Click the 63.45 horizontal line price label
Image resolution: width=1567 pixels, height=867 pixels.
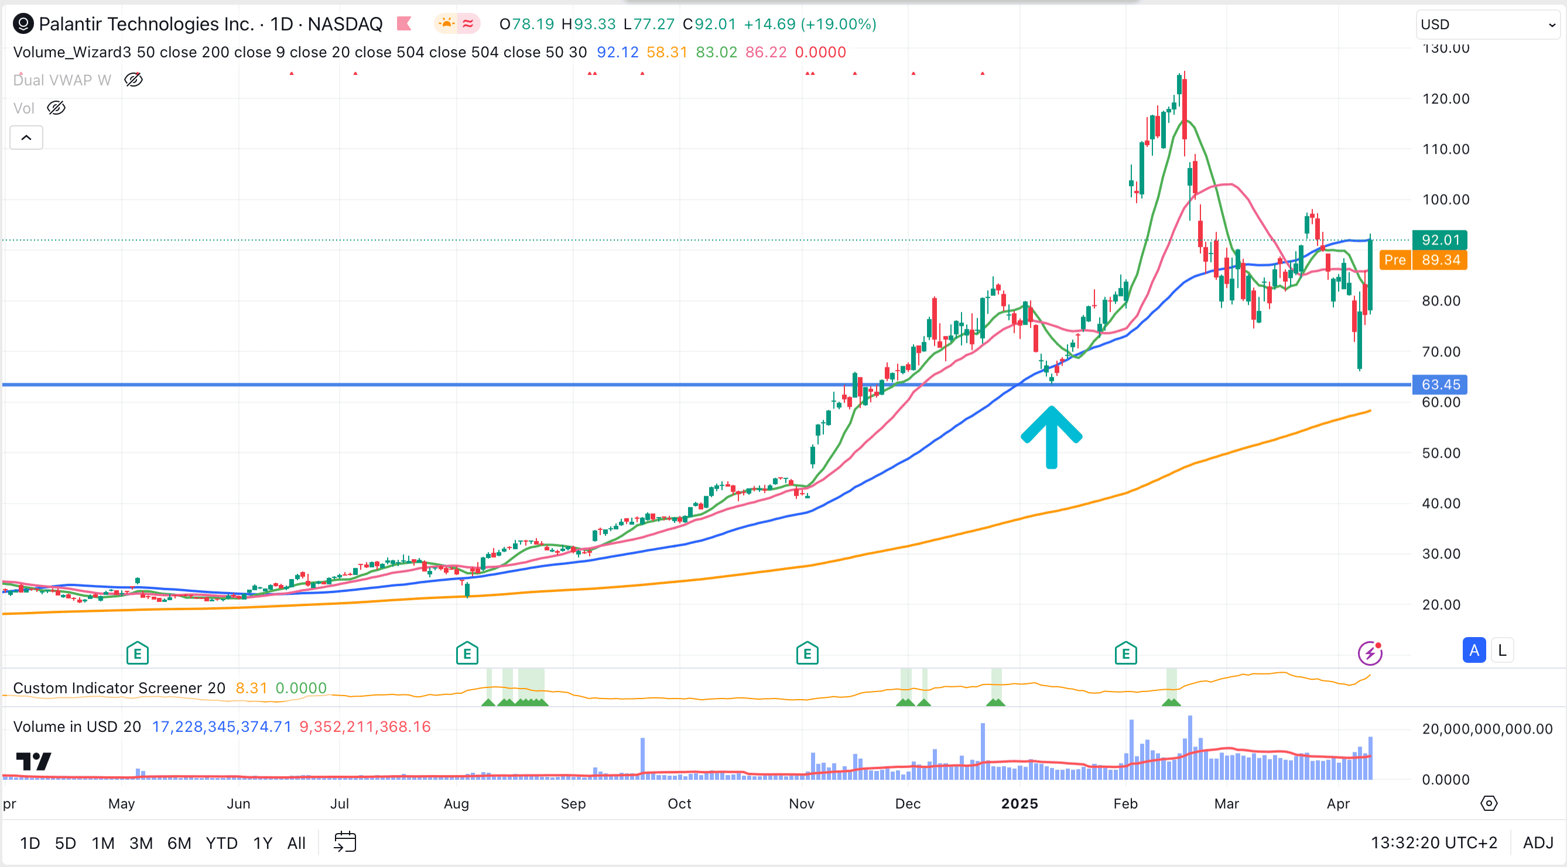(x=1440, y=384)
